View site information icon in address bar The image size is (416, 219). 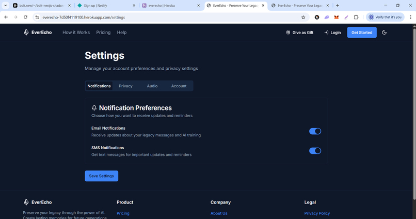37,17
